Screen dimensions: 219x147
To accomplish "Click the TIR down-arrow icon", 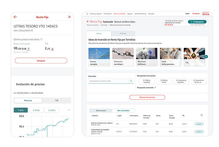I will tap(52, 49).
